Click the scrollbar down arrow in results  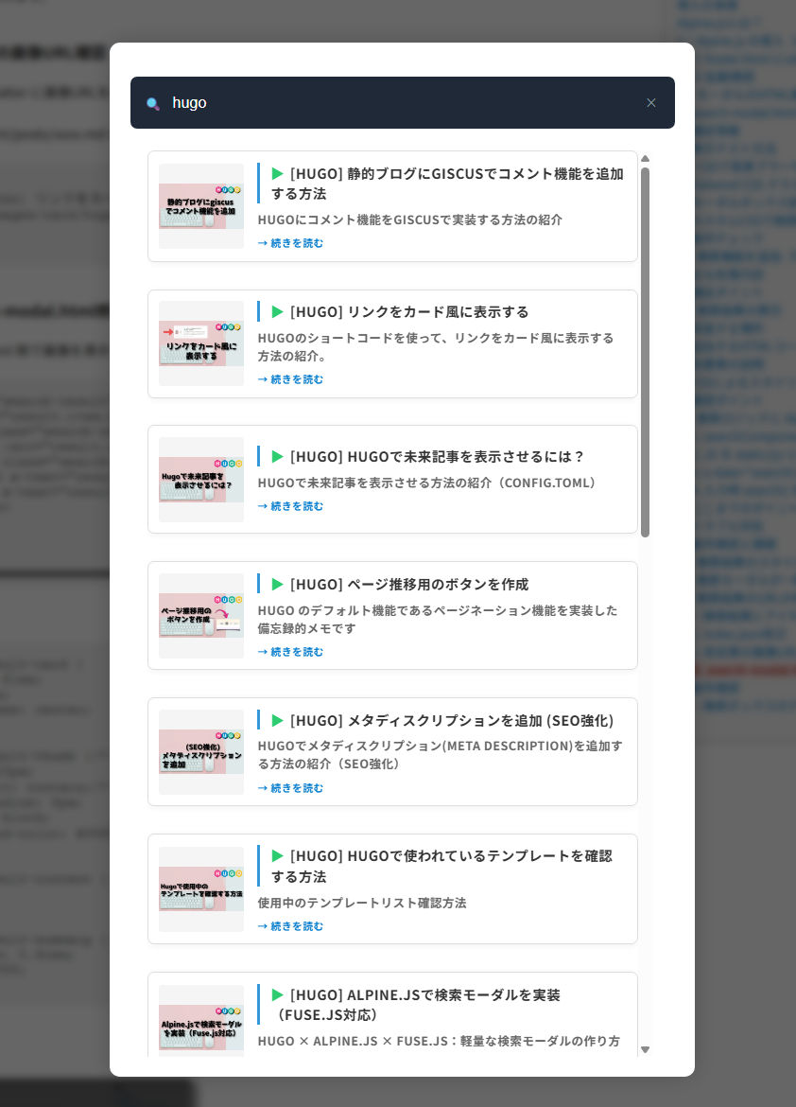(x=646, y=1049)
